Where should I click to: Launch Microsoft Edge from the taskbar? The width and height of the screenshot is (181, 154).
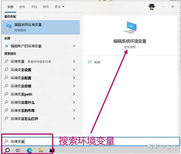pos(30,151)
